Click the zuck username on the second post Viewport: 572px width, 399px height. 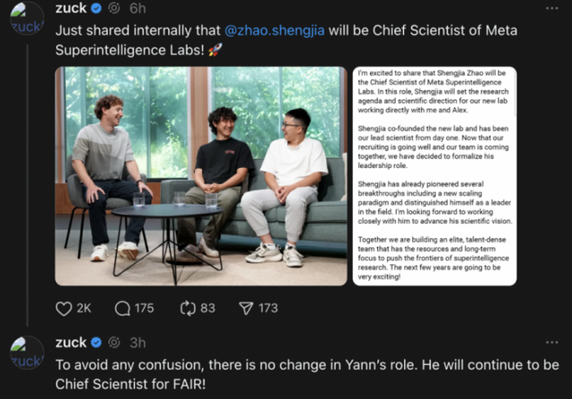pos(71,343)
